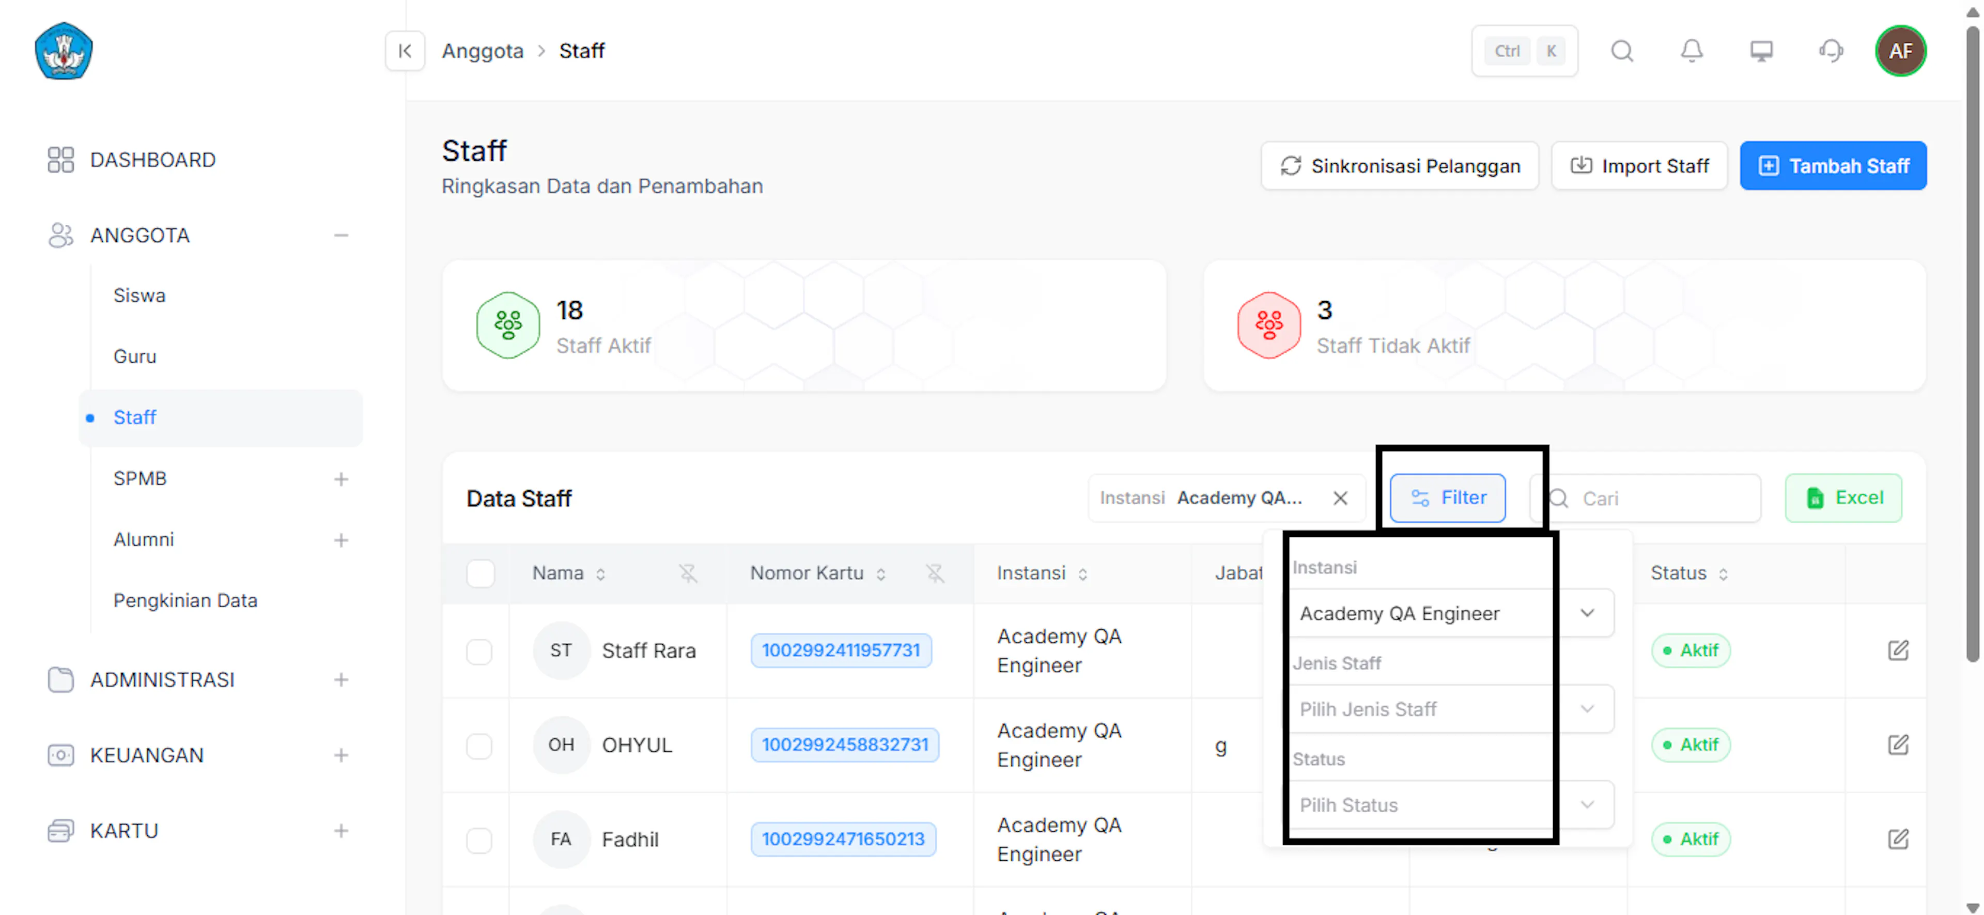Expand the Kartu menu
Viewport: 1984px width, 915px height.
(x=341, y=830)
